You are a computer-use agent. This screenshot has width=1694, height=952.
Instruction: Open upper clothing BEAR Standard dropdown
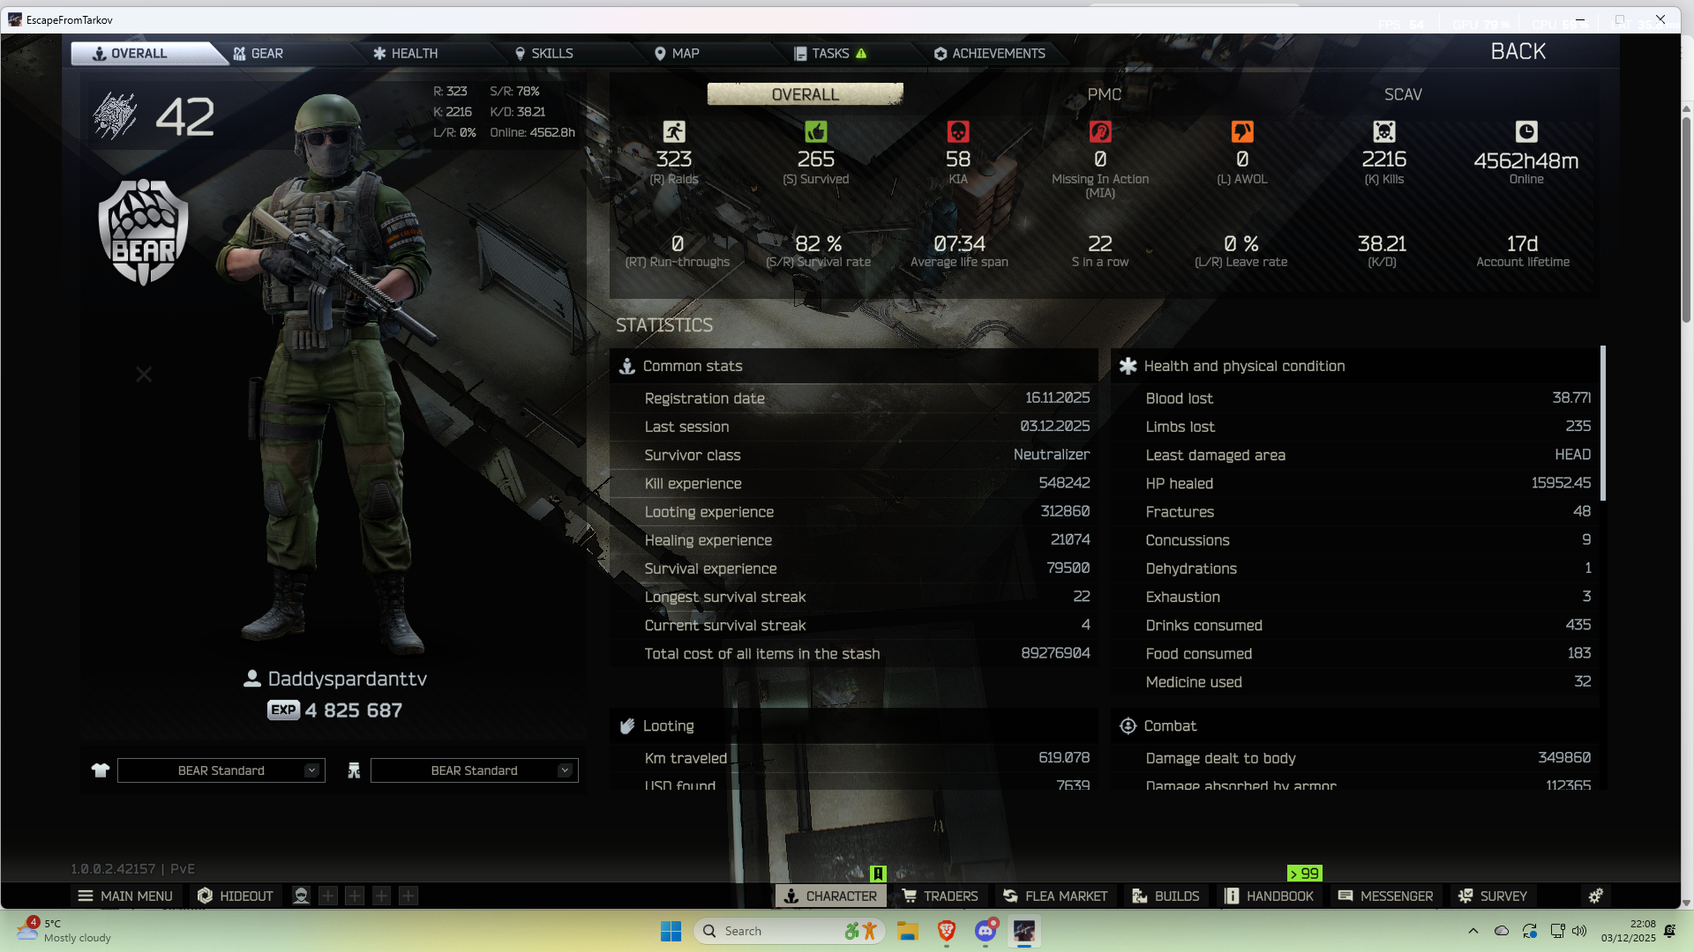(221, 770)
